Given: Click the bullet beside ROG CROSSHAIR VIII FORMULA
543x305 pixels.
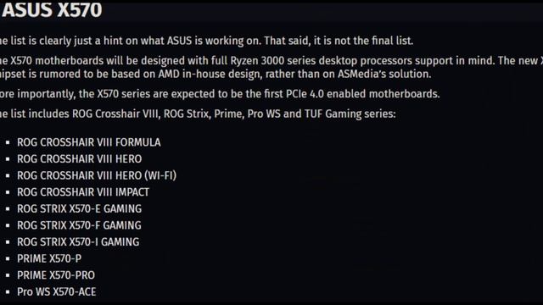Looking at the screenshot, I should [x=8, y=142].
